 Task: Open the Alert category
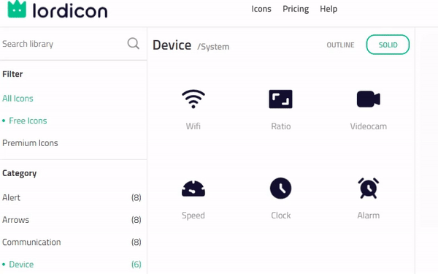click(x=72, y=198)
